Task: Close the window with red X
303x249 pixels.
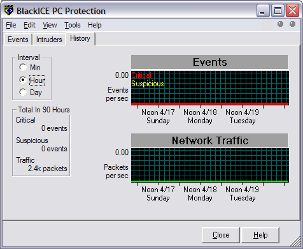Action: [292, 11]
